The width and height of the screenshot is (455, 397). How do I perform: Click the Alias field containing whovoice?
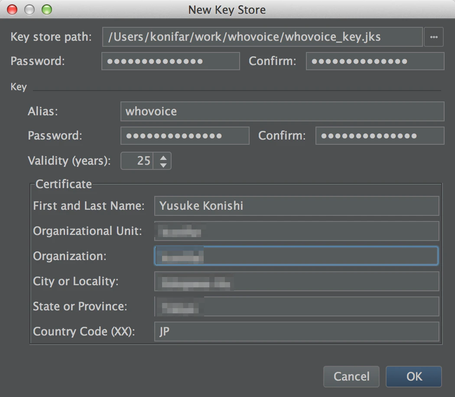pyautogui.click(x=283, y=111)
